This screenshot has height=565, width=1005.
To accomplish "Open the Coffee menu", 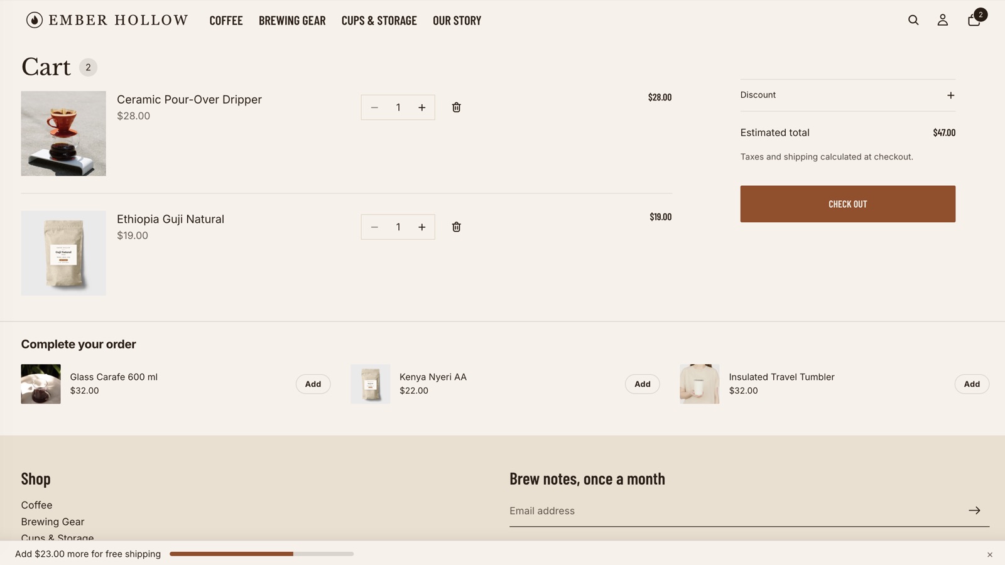I will point(226,20).
